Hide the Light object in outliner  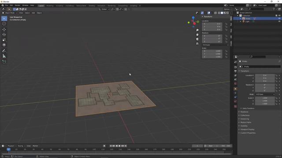[x=279, y=22]
